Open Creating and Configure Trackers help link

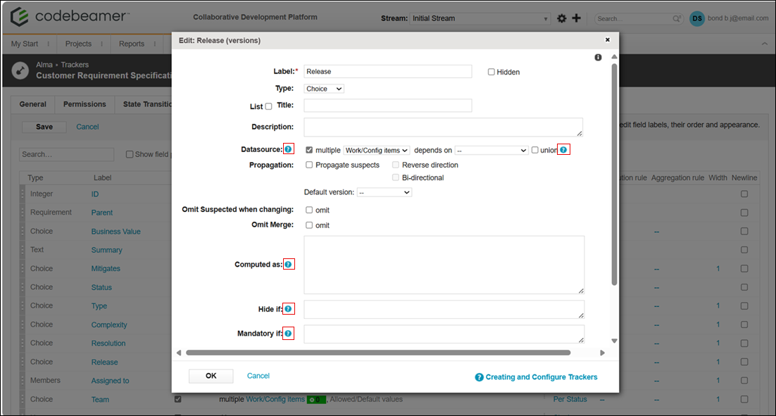point(536,377)
